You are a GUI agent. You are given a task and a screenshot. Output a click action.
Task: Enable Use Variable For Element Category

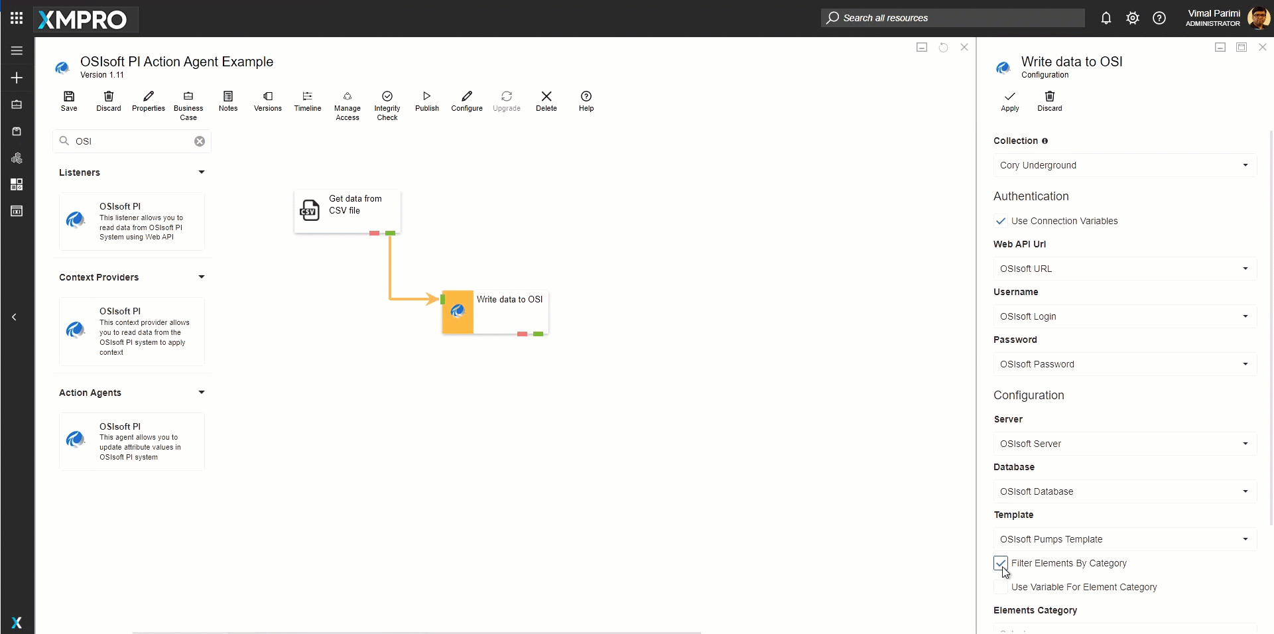click(1001, 588)
